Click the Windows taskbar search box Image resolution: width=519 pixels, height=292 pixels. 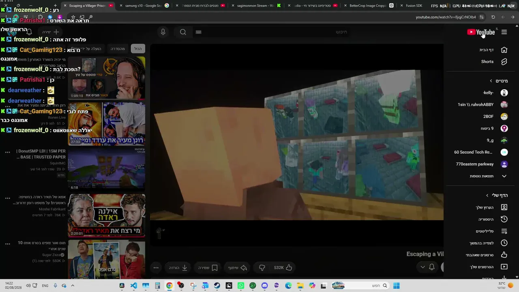click(360, 286)
